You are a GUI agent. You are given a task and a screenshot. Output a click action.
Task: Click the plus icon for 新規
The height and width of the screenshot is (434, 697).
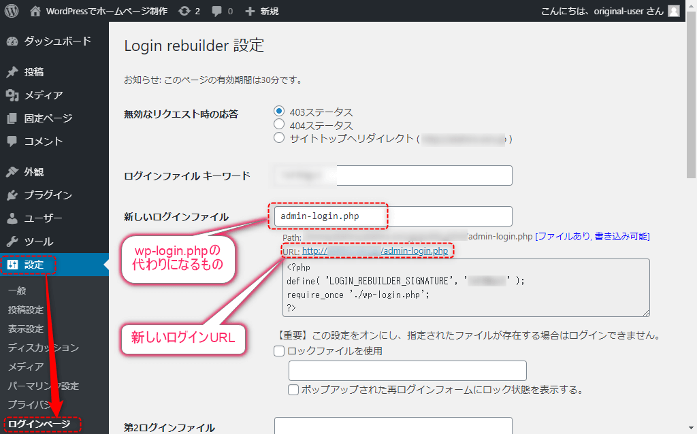(250, 11)
